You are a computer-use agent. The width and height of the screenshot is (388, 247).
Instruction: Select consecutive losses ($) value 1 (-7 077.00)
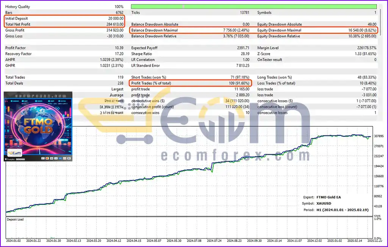click(366, 101)
